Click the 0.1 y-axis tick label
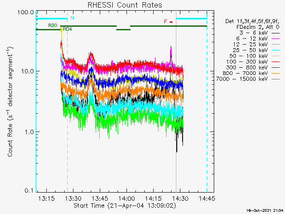The height and width of the screenshot is (214, 285). (29, 190)
